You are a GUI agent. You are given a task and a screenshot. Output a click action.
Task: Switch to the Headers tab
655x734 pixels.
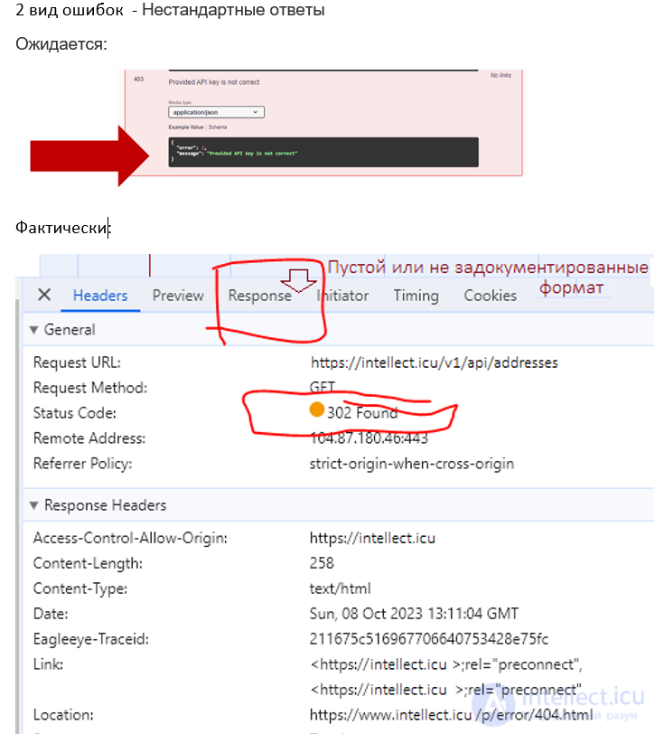click(x=100, y=296)
